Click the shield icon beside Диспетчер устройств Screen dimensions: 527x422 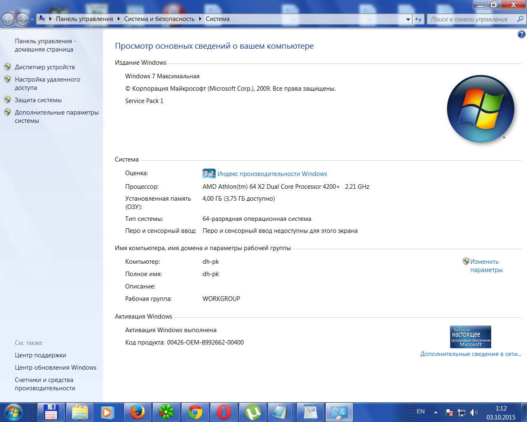7,67
